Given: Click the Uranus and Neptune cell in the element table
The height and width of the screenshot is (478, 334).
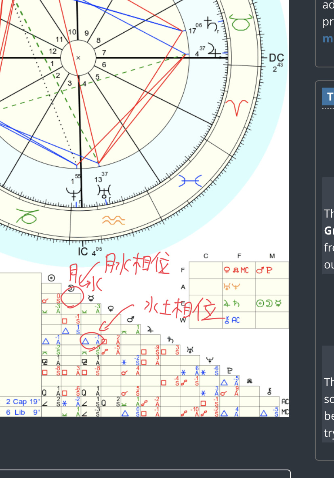Looking at the screenshot, I should [x=239, y=287].
